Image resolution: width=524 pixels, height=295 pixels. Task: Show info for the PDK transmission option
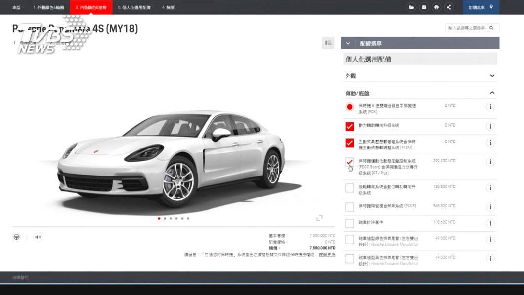point(490,107)
